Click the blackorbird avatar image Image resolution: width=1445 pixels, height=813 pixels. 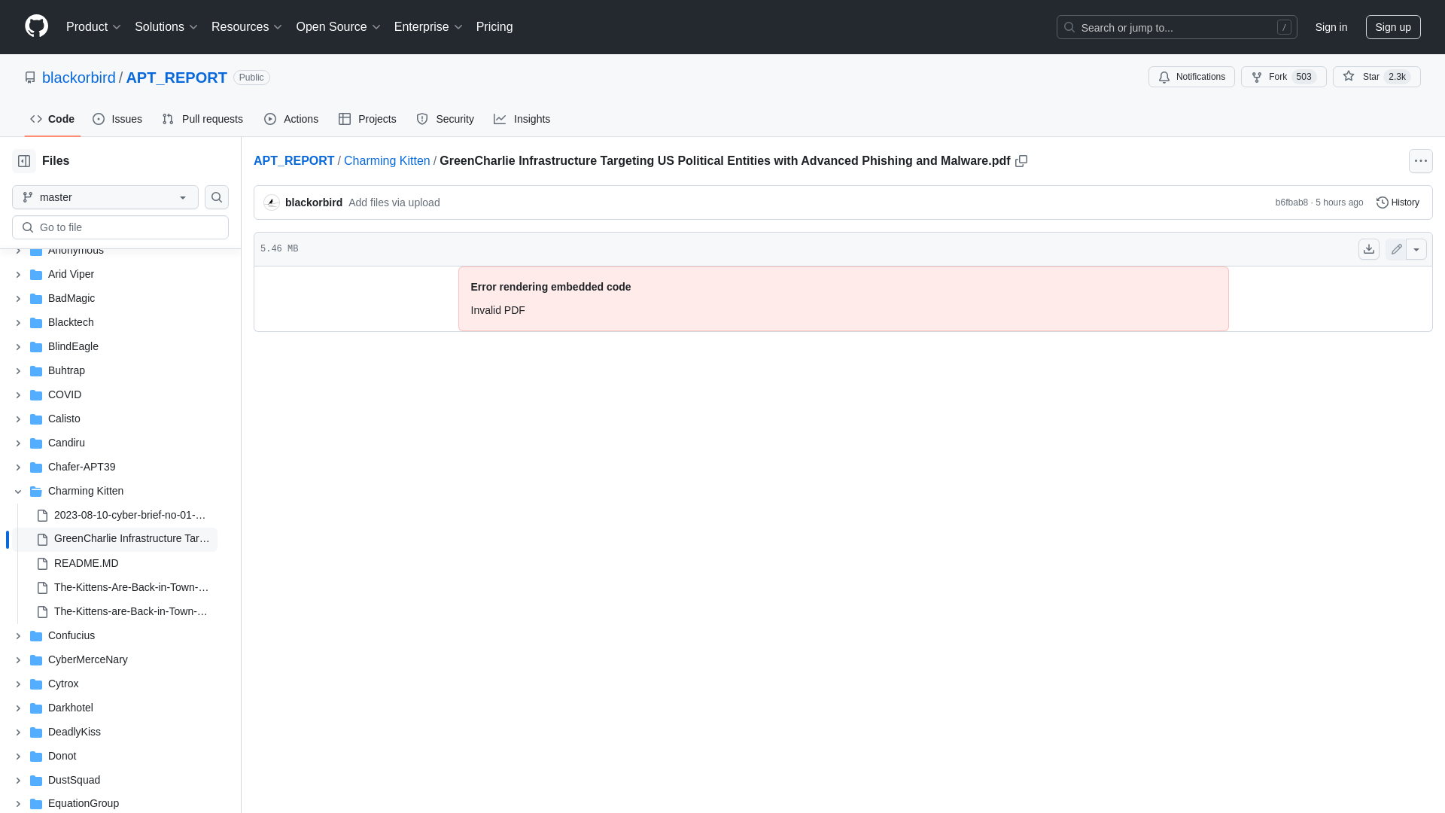(x=272, y=202)
